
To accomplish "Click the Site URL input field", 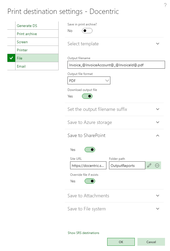I will [88, 166].
